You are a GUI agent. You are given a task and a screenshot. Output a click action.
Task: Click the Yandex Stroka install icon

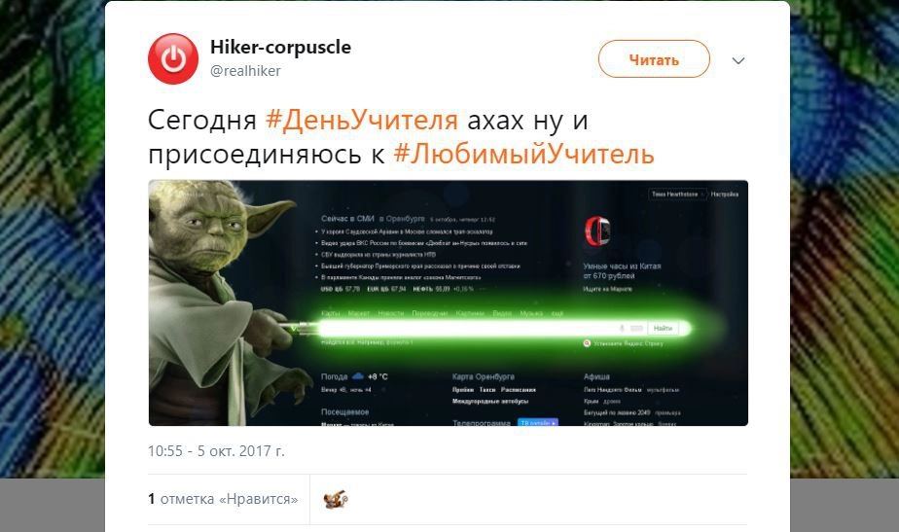(587, 342)
